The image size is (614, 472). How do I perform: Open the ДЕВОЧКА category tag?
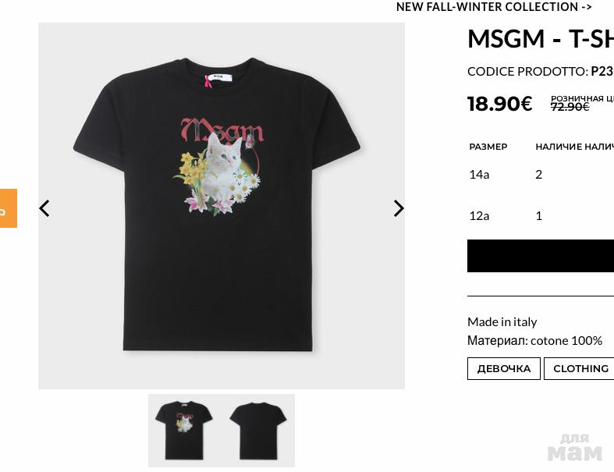coord(503,368)
